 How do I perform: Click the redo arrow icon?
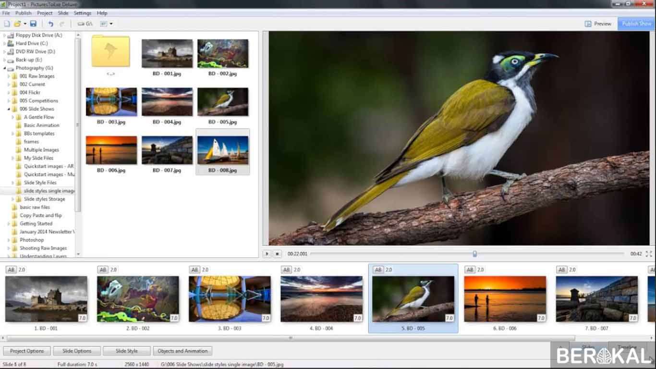point(62,24)
